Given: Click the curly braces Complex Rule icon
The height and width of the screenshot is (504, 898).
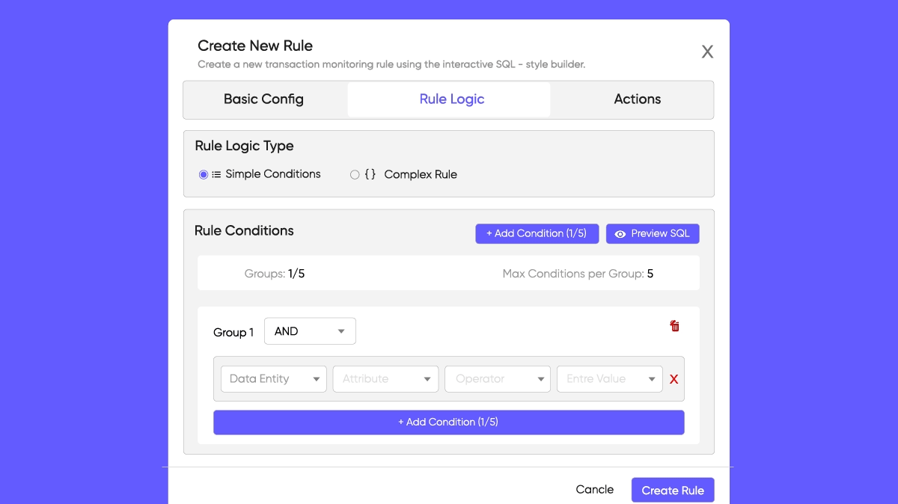Looking at the screenshot, I should 370,174.
